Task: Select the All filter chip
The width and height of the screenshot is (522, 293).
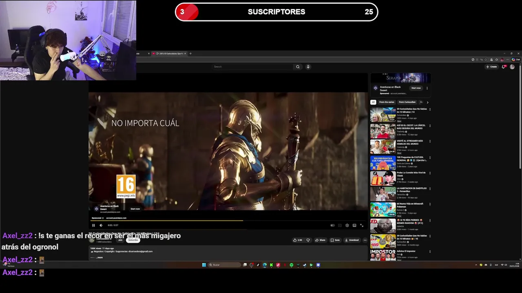Action: coord(373,102)
